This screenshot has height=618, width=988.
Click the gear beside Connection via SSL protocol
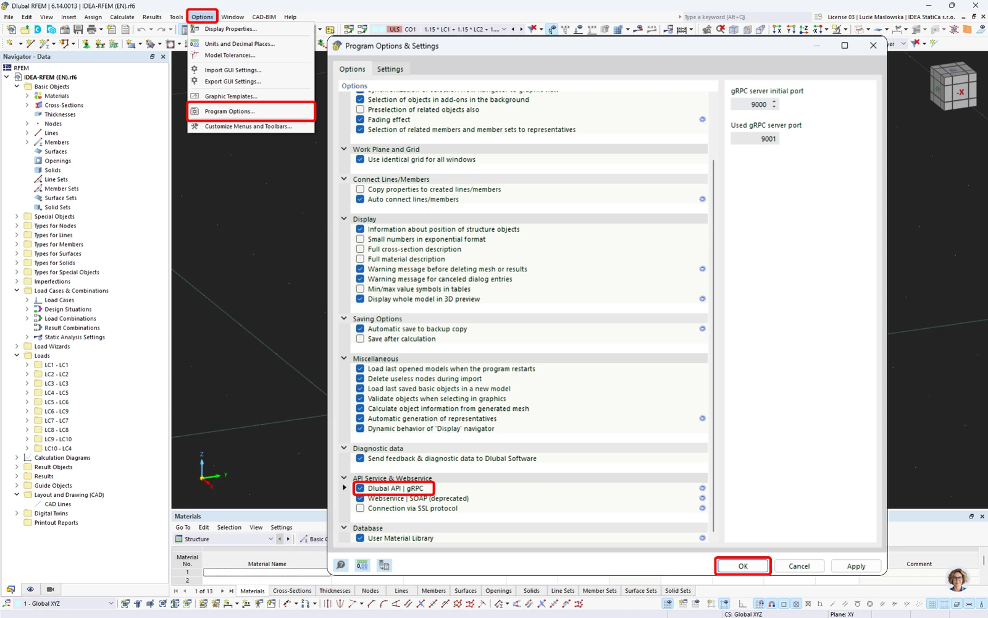(x=702, y=508)
